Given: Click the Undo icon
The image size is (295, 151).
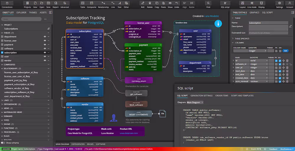Looking at the screenshot, I should pyautogui.click(x=177, y=5).
